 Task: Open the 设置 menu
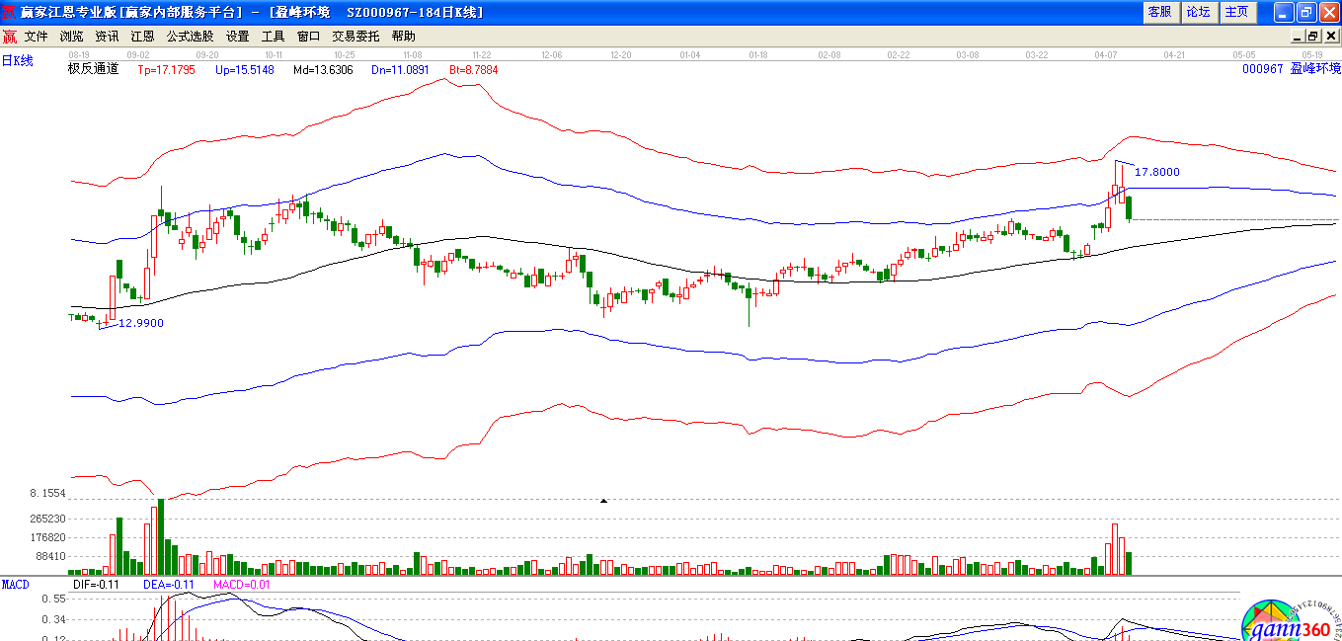tap(237, 36)
